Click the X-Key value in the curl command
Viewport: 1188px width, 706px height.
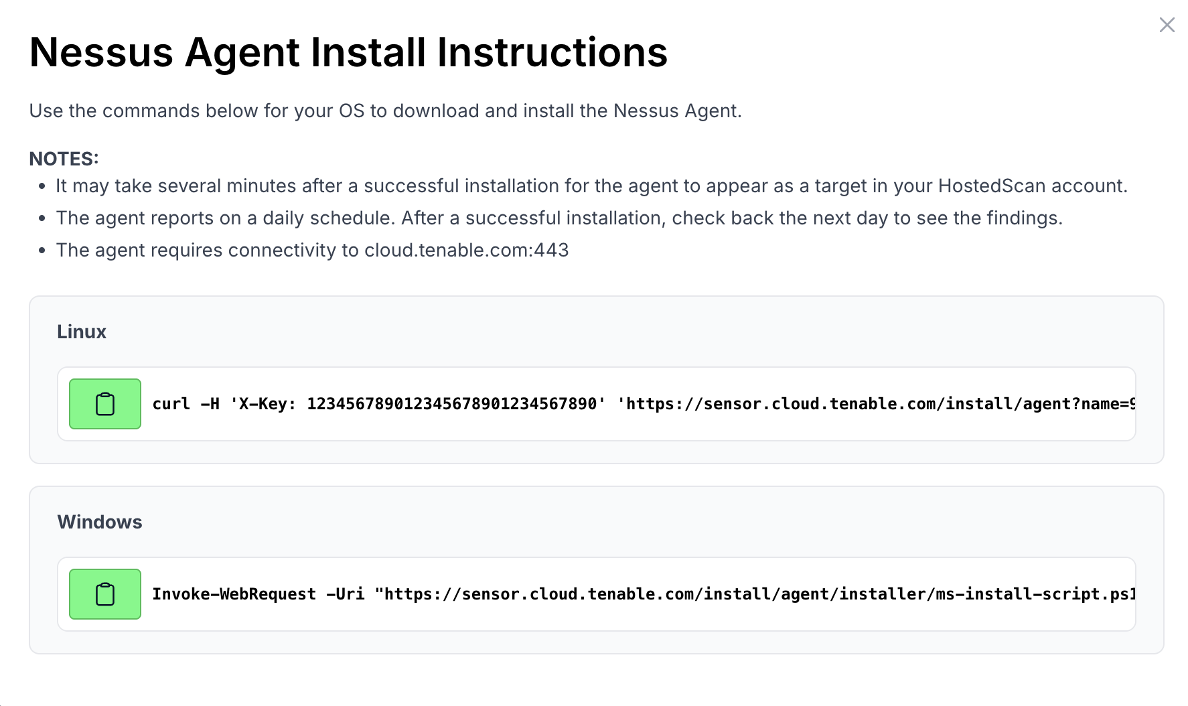[451, 404]
